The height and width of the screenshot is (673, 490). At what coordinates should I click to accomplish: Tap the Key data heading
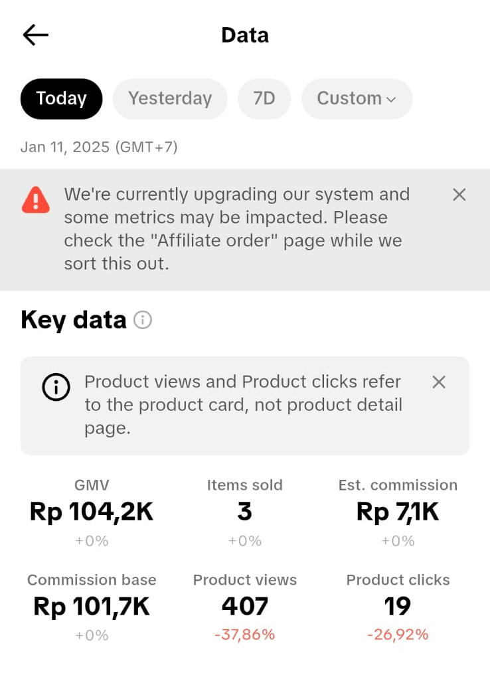(74, 320)
